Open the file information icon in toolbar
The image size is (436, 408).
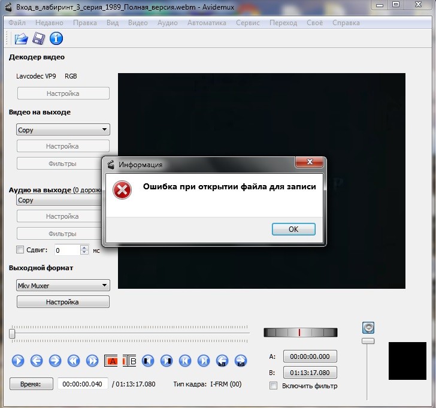point(56,39)
